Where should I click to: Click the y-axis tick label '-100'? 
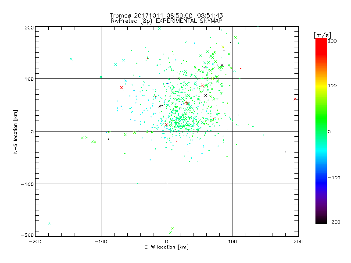coord(27,184)
